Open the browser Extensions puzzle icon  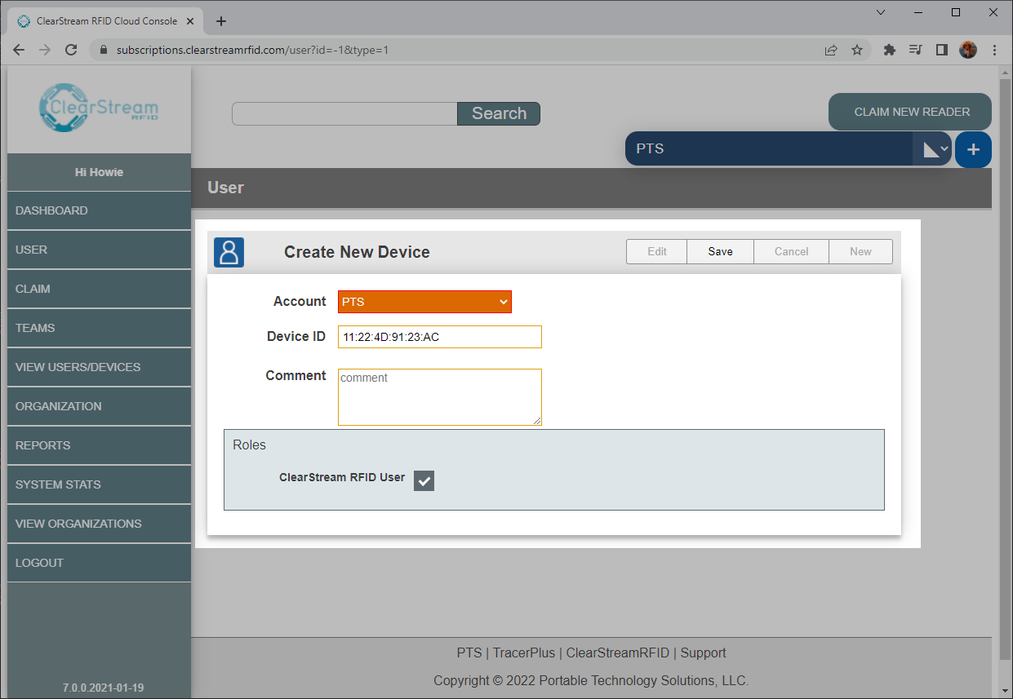point(890,50)
